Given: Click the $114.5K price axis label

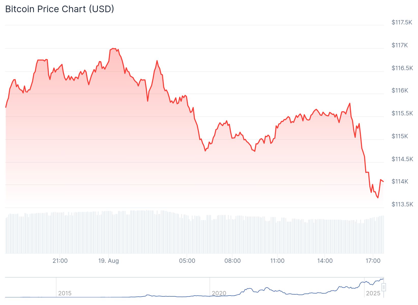Looking at the screenshot, I should click(x=402, y=159).
